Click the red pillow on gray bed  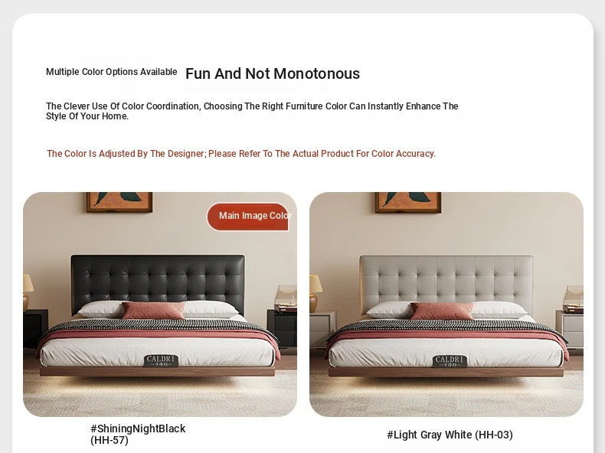click(x=442, y=311)
